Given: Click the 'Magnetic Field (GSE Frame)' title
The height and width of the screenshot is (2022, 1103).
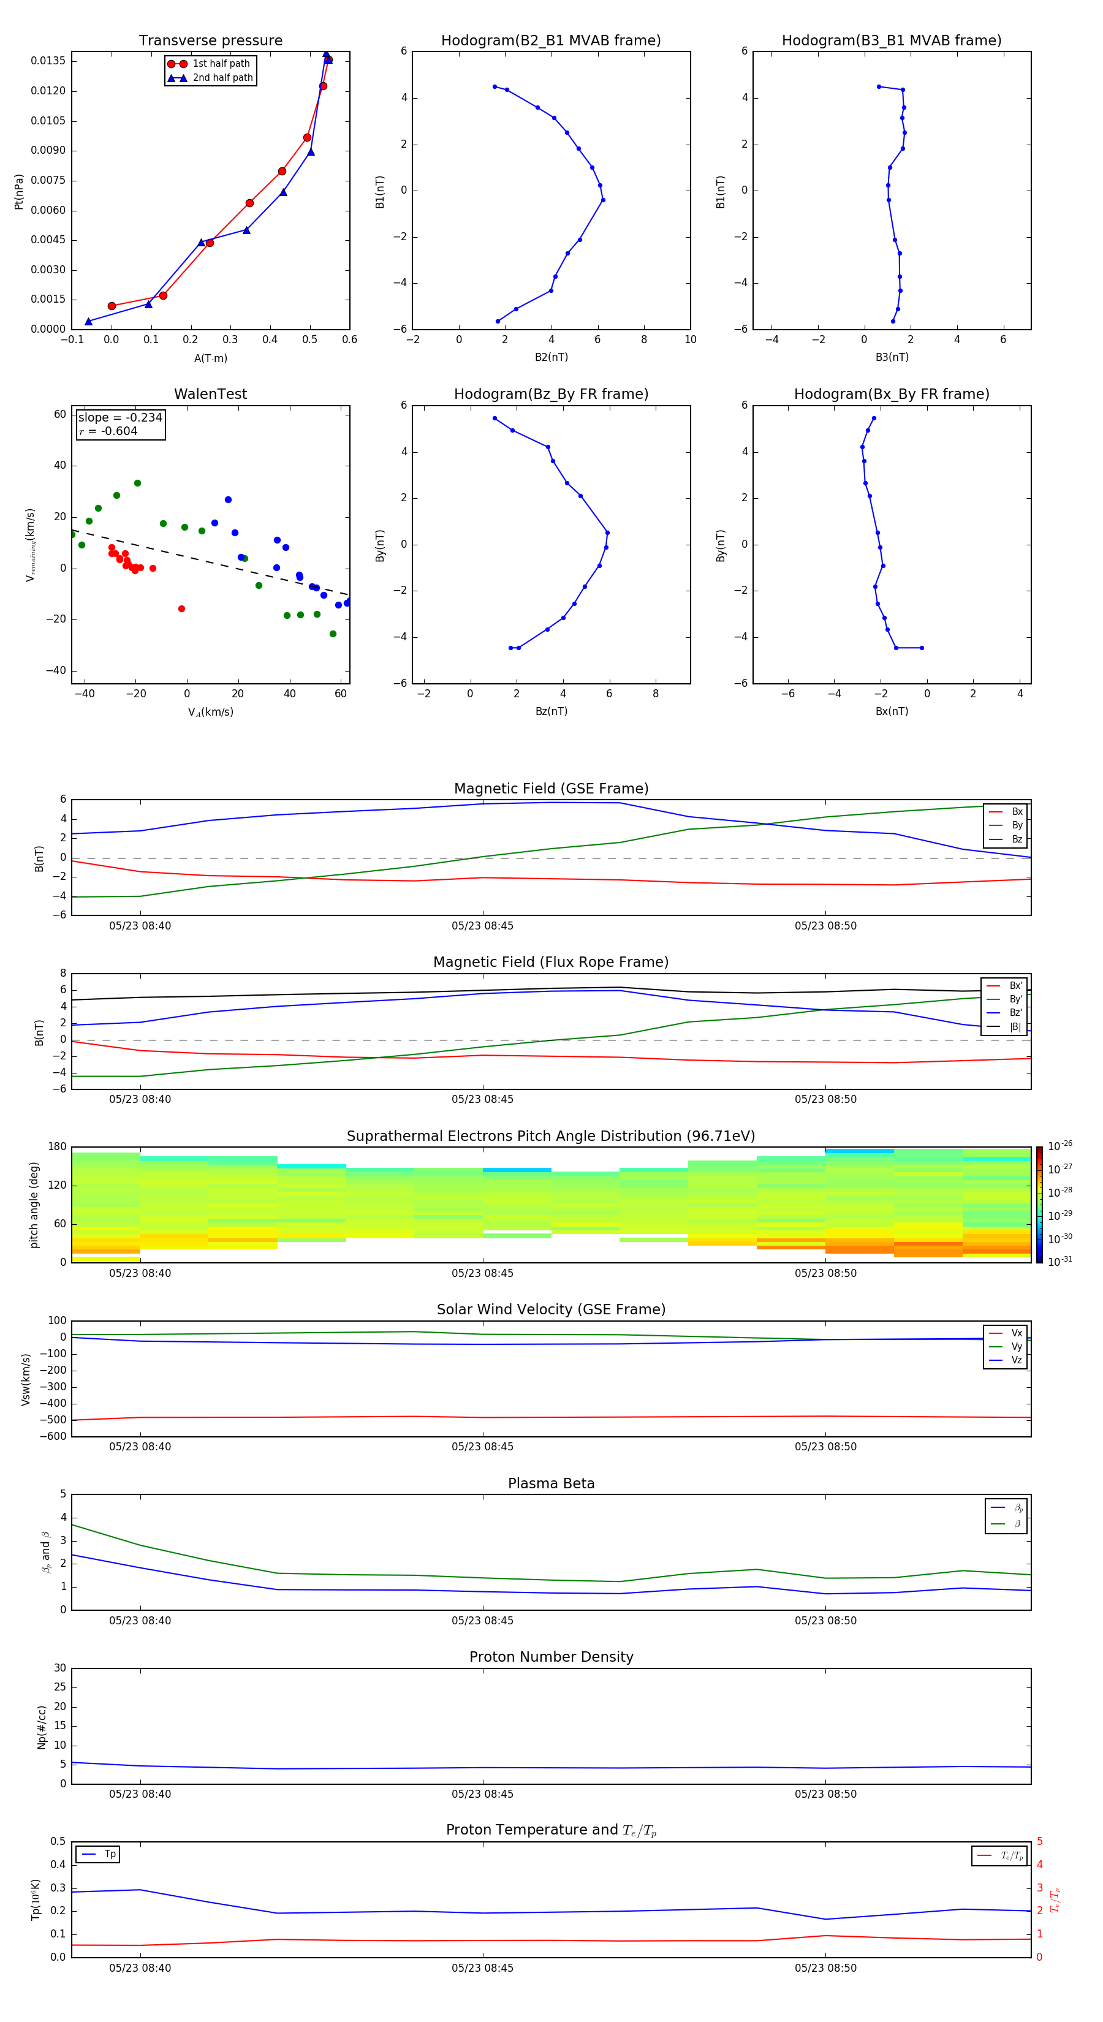Looking at the screenshot, I should coord(551,789).
